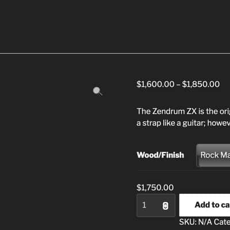Click the thin separator line below Wood/Finish
The image size is (230, 230).
183,170
